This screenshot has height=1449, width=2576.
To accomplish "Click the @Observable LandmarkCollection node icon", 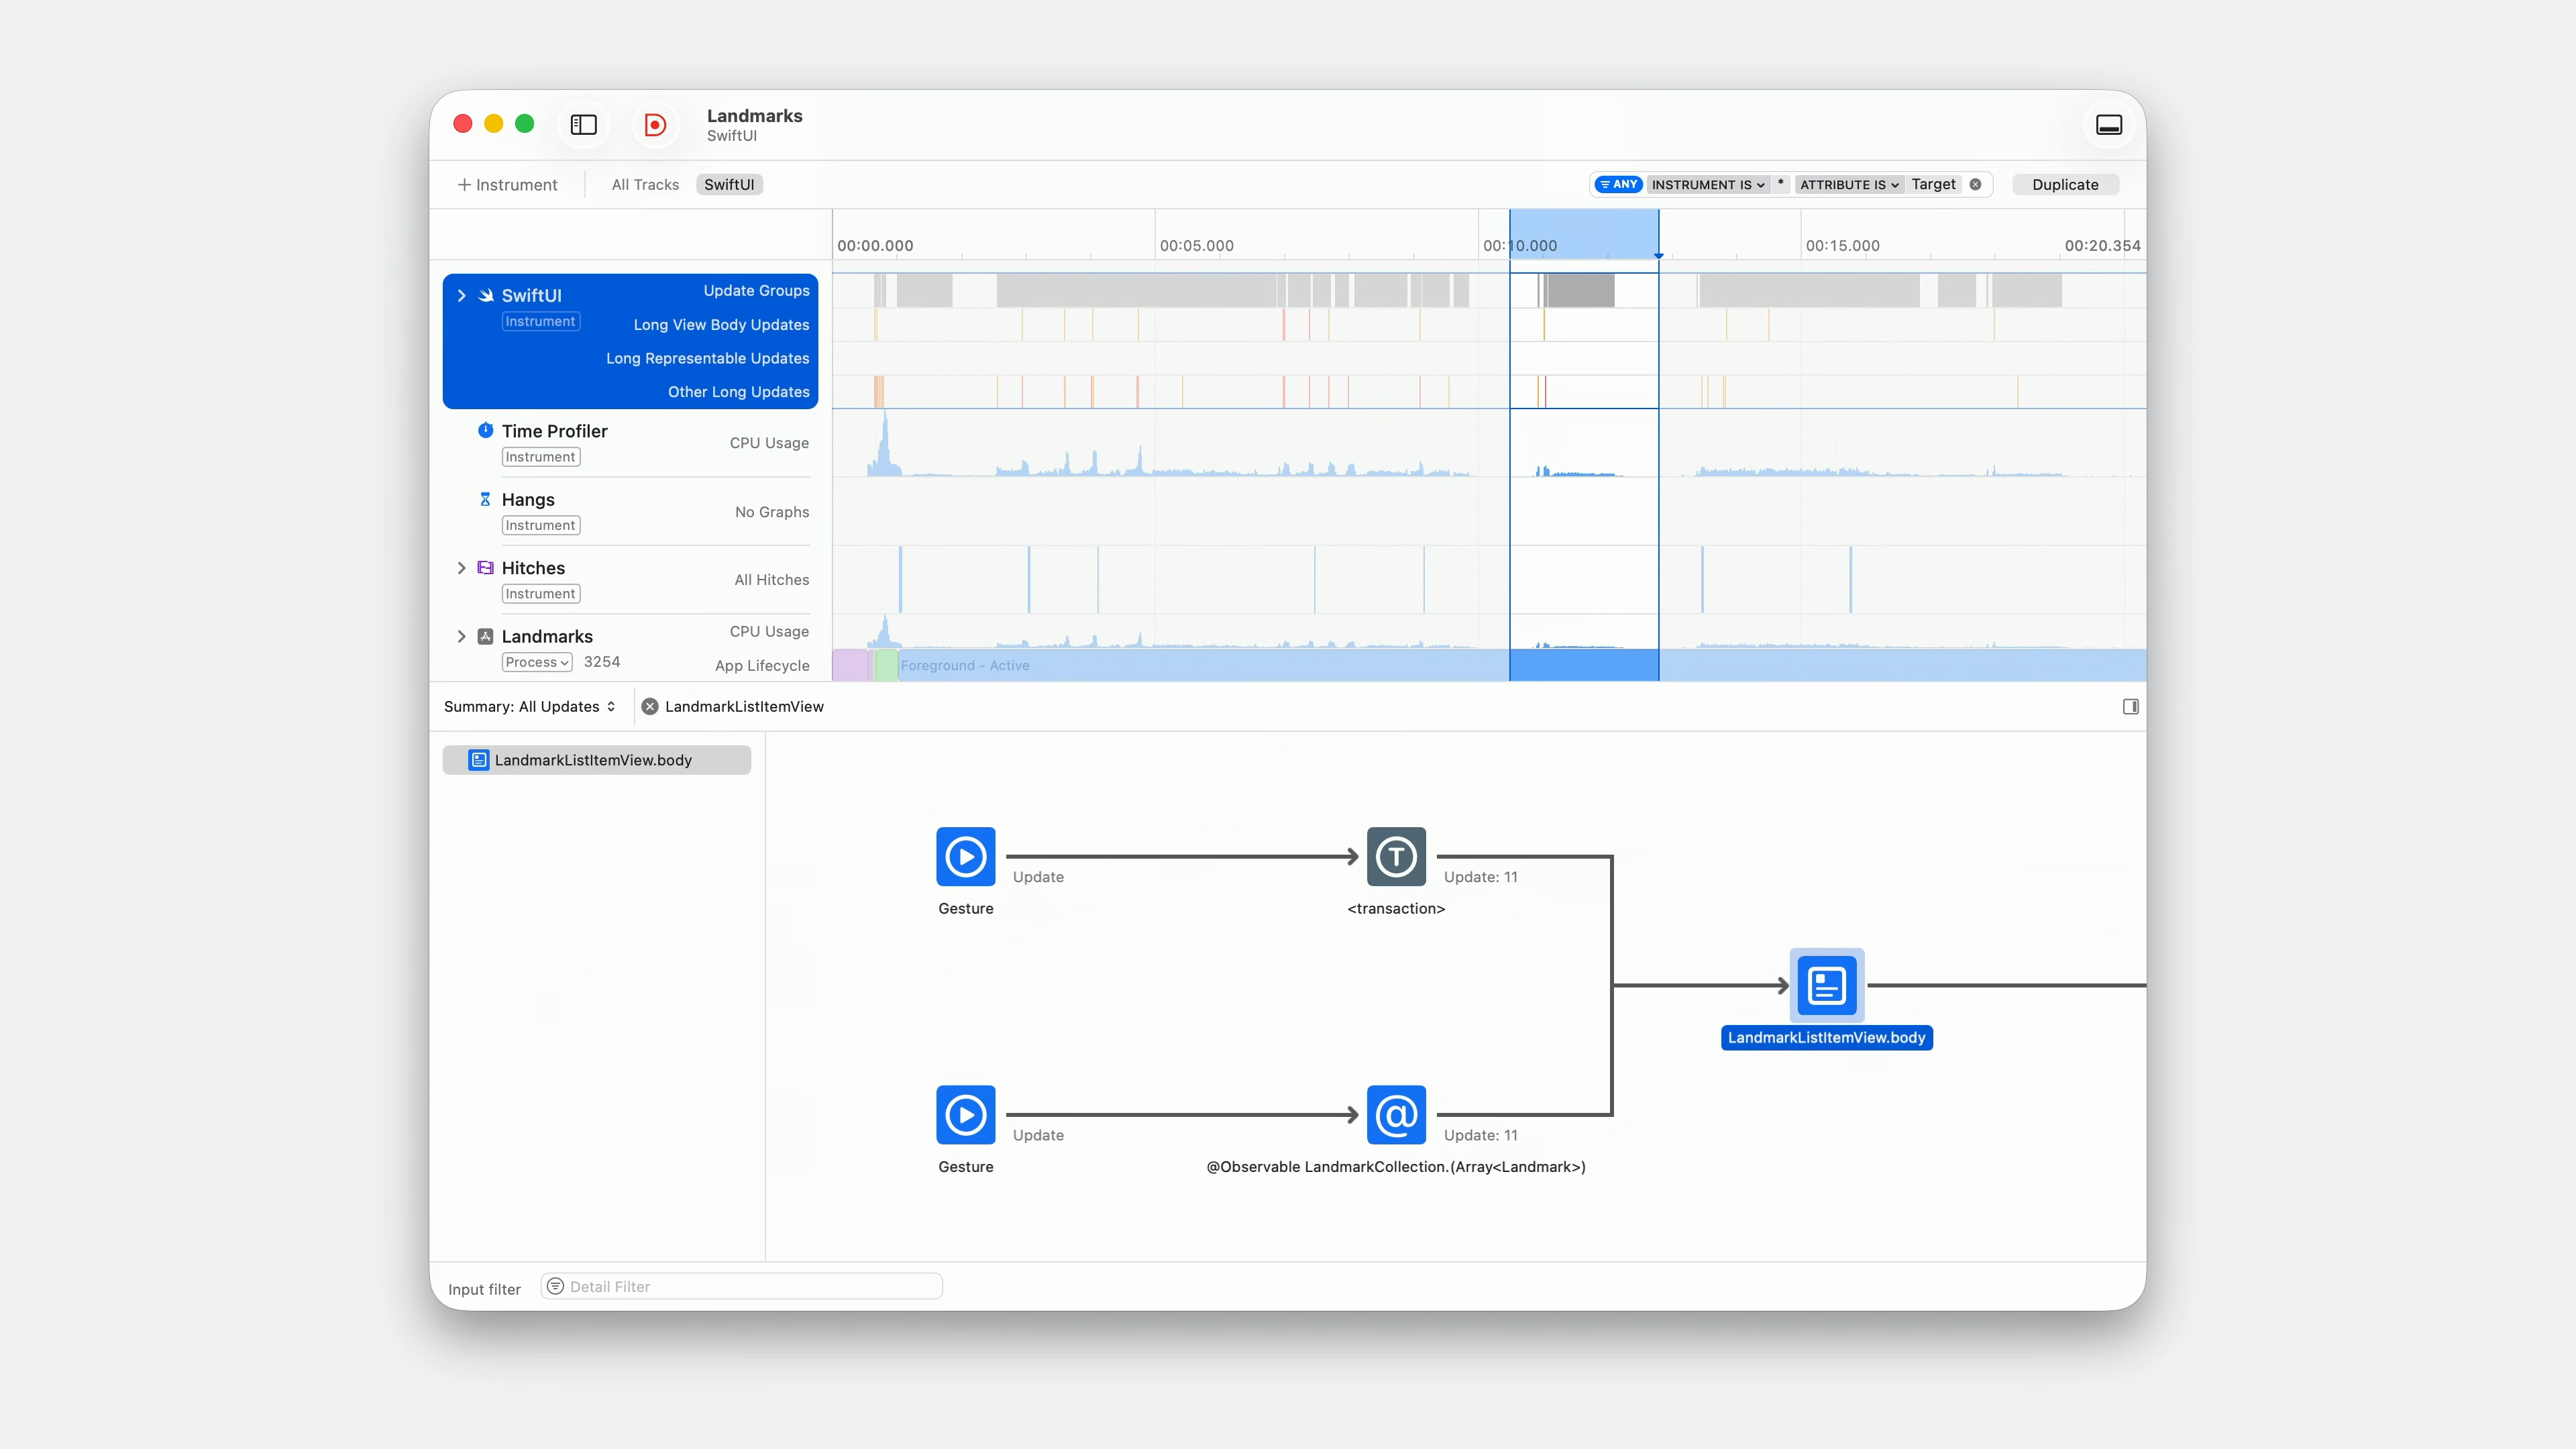I will click(x=1396, y=1114).
